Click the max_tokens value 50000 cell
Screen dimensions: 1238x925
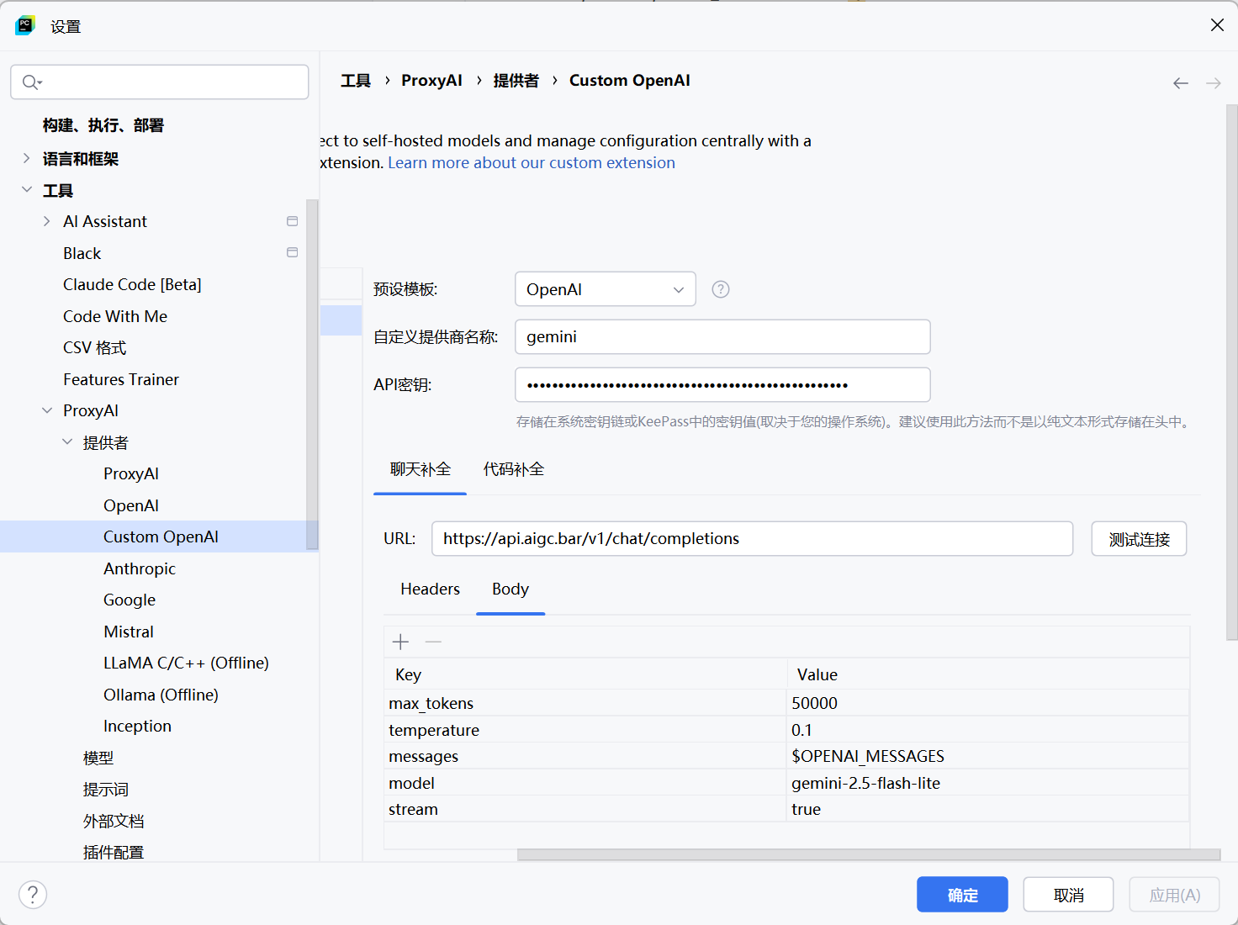(987, 703)
